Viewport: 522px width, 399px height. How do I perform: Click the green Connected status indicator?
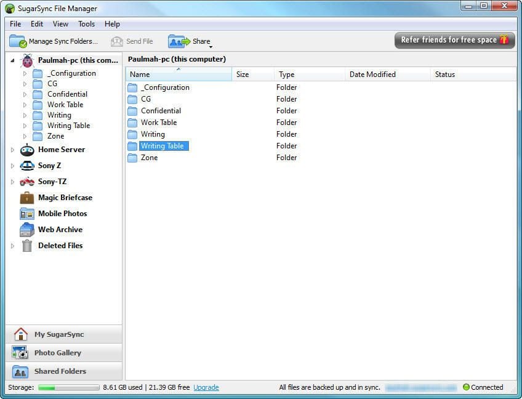[466, 387]
